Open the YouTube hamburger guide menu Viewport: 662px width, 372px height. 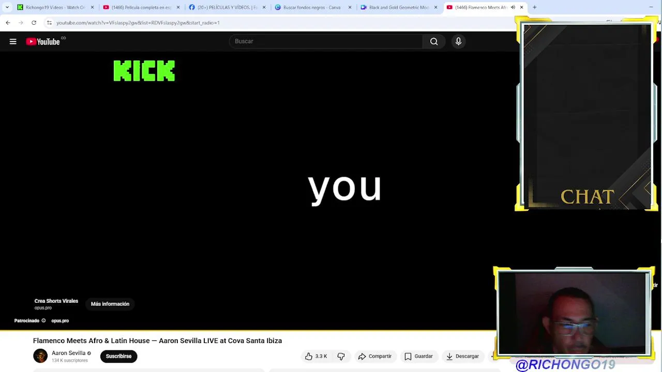(13, 41)
